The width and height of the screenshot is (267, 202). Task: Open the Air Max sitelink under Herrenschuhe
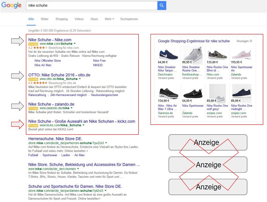pyautogui.click(x=79, y=155)
